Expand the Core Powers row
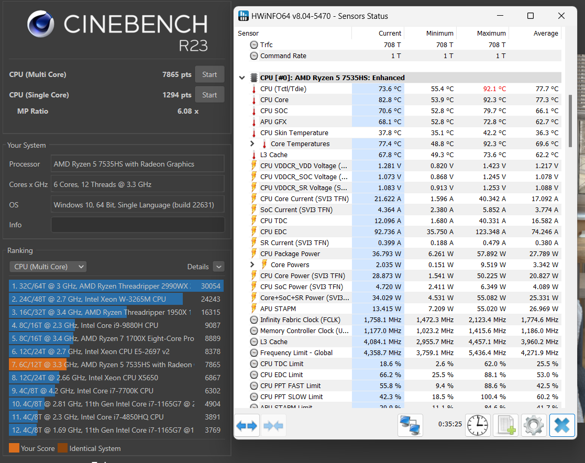Image resolution: width=585 pixels, height=463 pixels. coord(252,264)
